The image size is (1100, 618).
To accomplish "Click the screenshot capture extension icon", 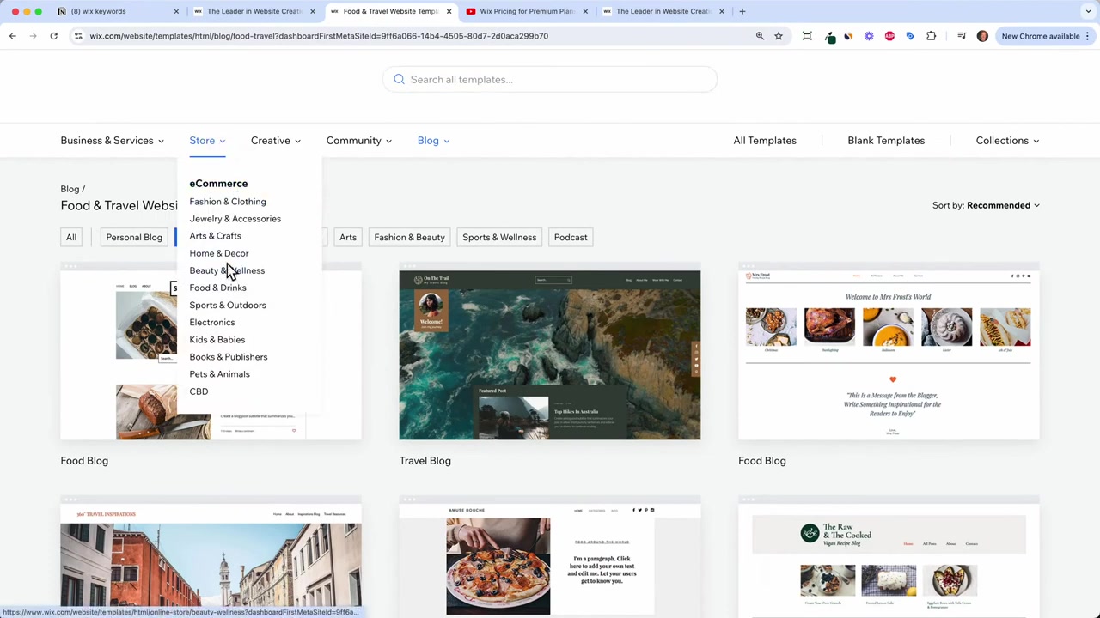I will (x=807, y=36).
